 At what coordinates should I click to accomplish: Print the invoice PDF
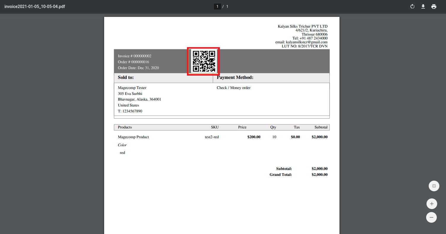pyautogui.click(x=434, y=7)
